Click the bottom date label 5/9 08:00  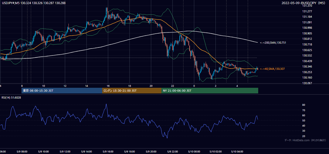pyautogui.click(x=22, y=151)
